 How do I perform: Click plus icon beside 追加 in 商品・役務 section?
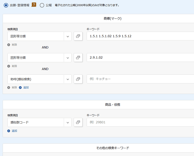pyautogui.click(x=9, y=131)
